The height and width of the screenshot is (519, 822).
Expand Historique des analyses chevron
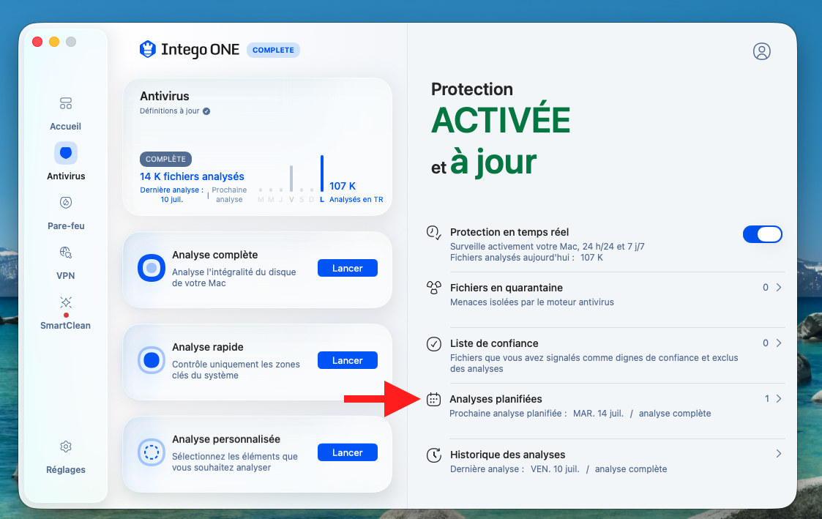pyautogui.click(x=779, y=453)
